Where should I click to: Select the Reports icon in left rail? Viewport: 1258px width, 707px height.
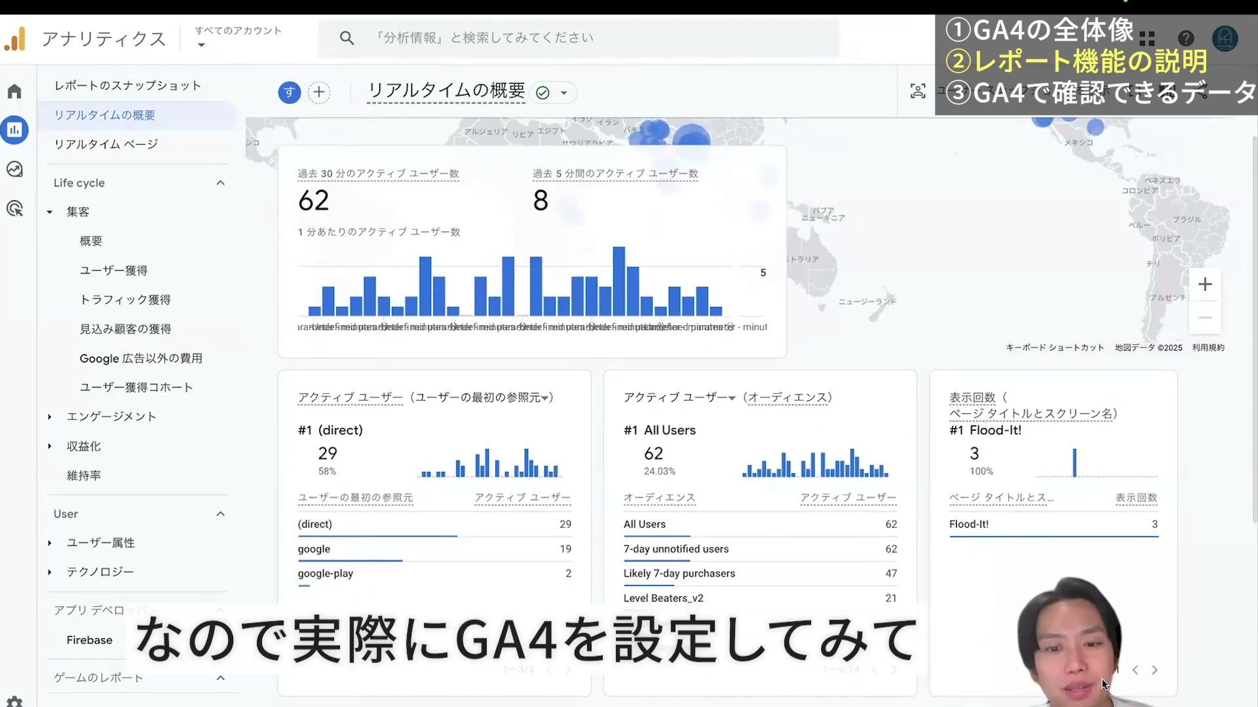coord(14,130)
